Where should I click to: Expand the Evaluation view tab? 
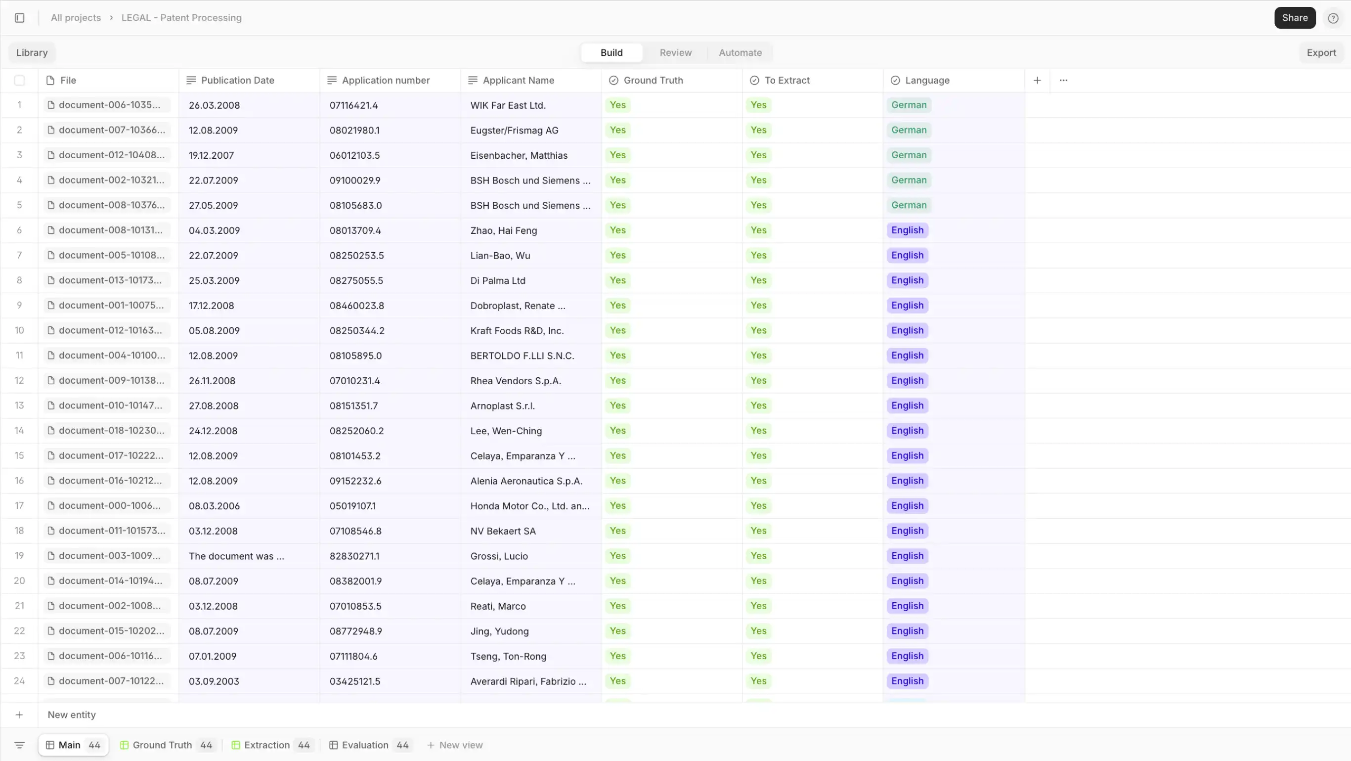point(366,745)
